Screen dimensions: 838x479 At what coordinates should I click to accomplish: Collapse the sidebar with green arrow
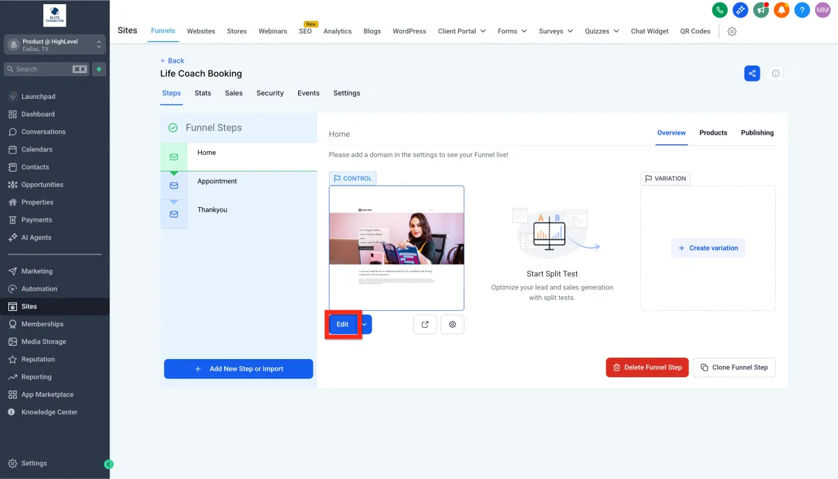pos(109,464)
